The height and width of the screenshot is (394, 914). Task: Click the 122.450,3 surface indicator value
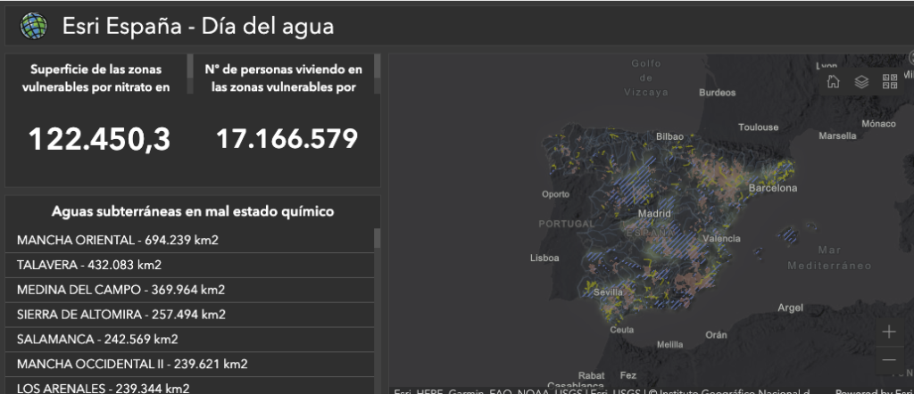[99, 140]
